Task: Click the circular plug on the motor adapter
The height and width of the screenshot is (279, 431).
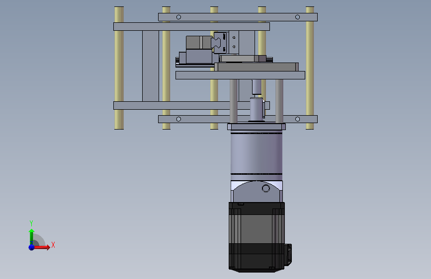Action: pyautogui.click(x=266, y=188)
